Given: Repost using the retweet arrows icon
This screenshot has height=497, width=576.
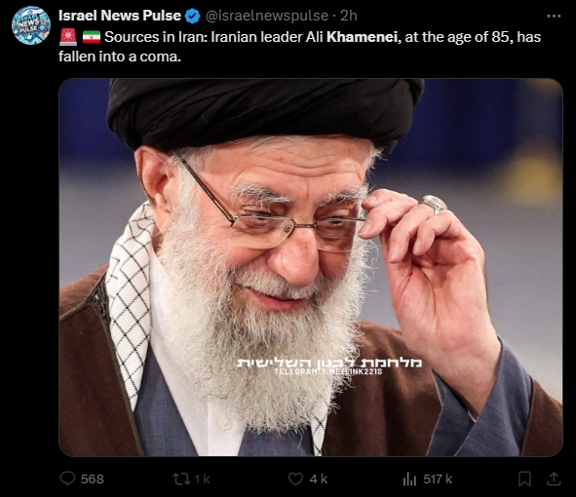Looking at the screenshot, I should click(181, 478).
